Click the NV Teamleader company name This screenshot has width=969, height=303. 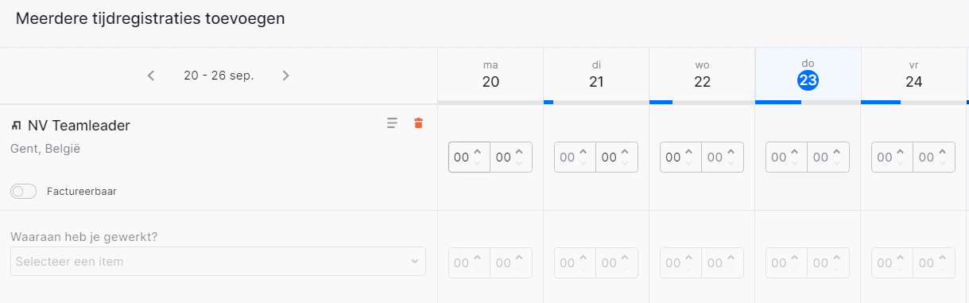point(79,126)
